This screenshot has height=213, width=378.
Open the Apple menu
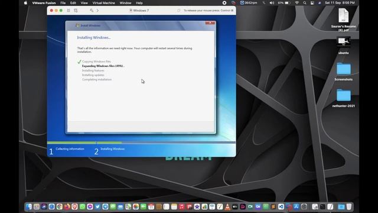pos(25,3)
